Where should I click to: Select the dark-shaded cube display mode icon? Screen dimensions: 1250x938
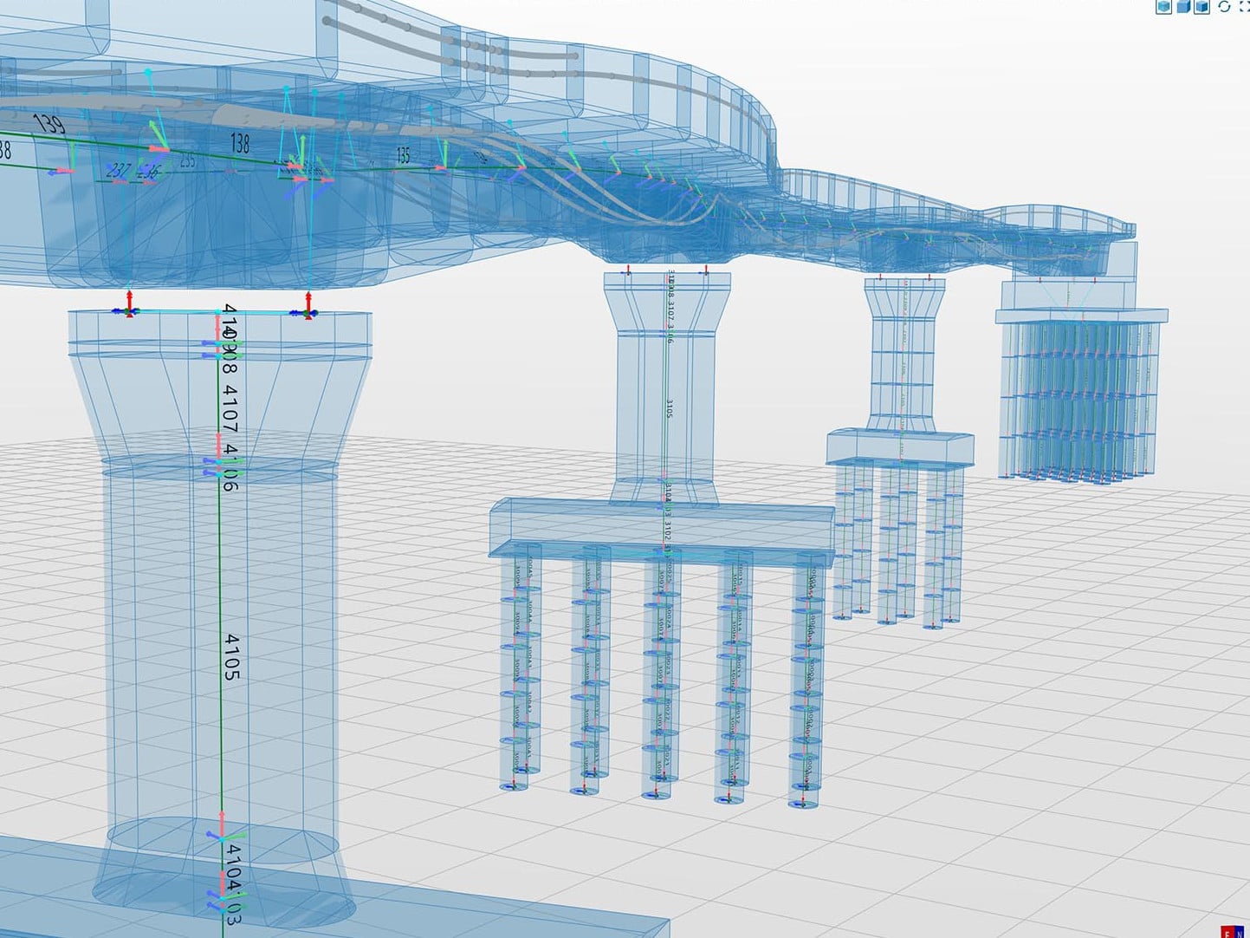(x=1201, y=7)
